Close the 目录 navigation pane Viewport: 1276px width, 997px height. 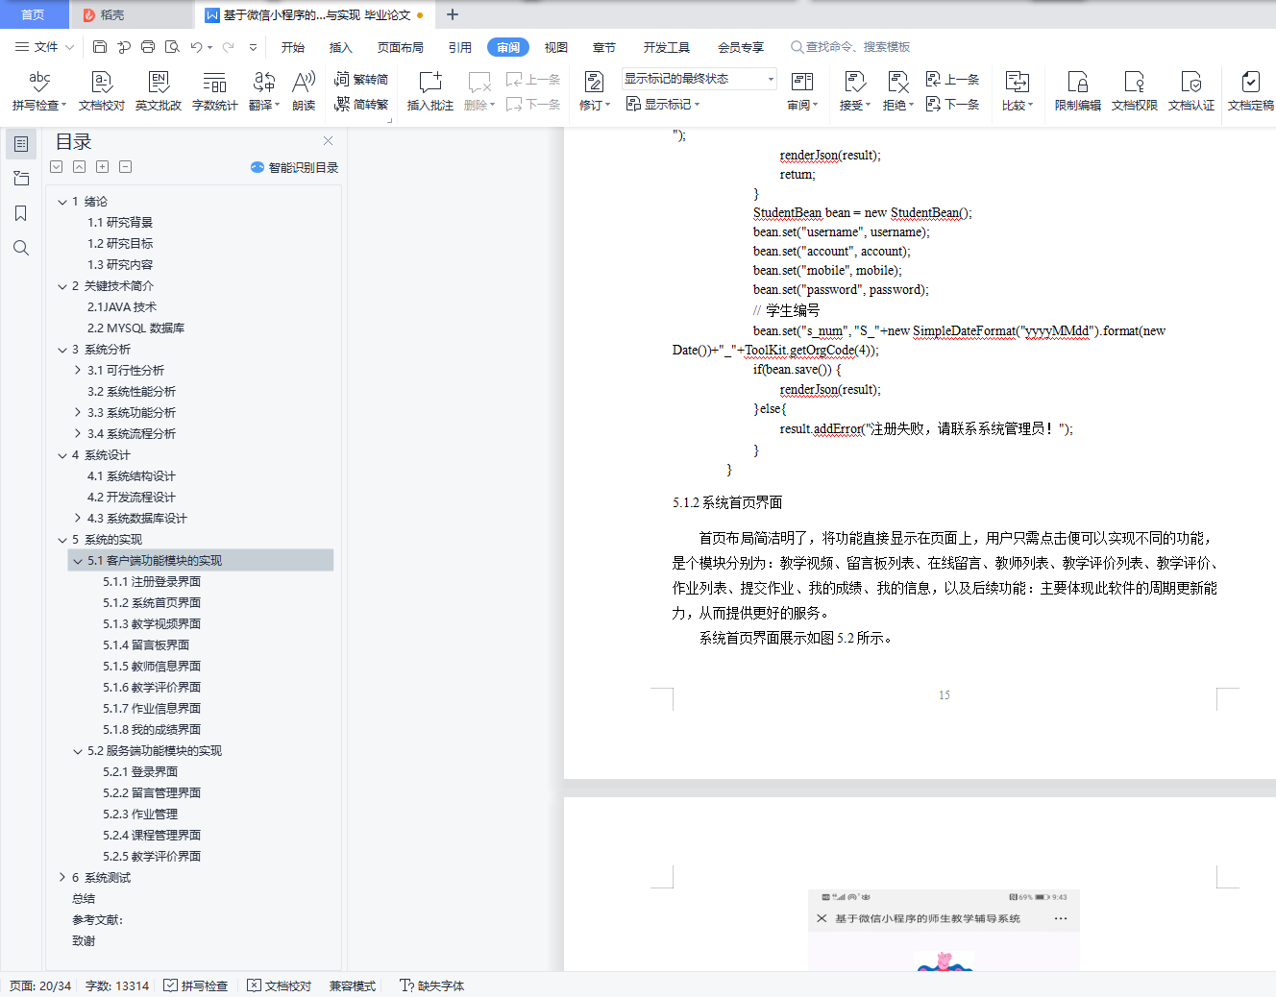coord(328,141)
